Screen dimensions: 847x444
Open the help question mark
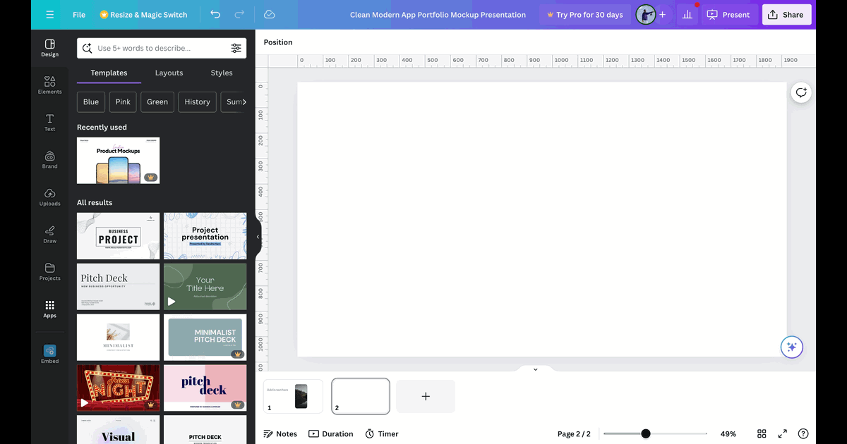[x=803, y=434]
